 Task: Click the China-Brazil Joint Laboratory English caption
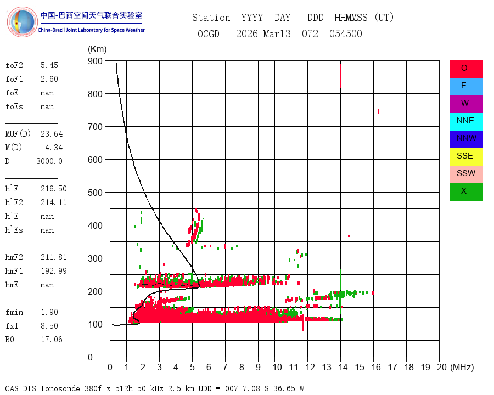(x=91, y=30)
